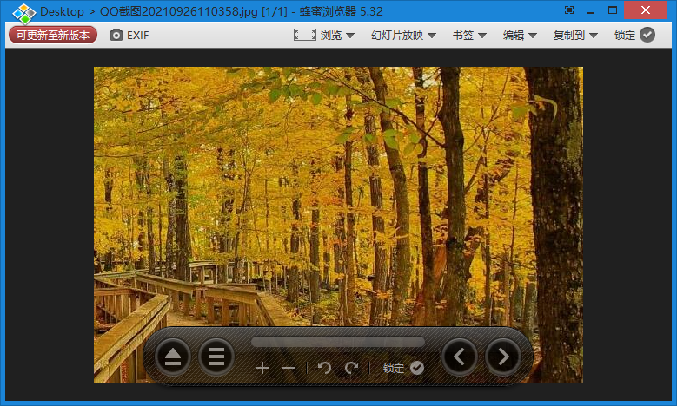Click the zoom slider bar on floating panel

point(338,342)
